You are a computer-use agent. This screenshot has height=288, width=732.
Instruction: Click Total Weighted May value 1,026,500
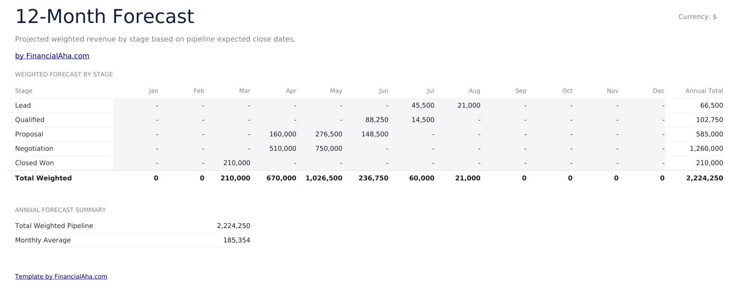pyautogui.click(x=324, y=178)
